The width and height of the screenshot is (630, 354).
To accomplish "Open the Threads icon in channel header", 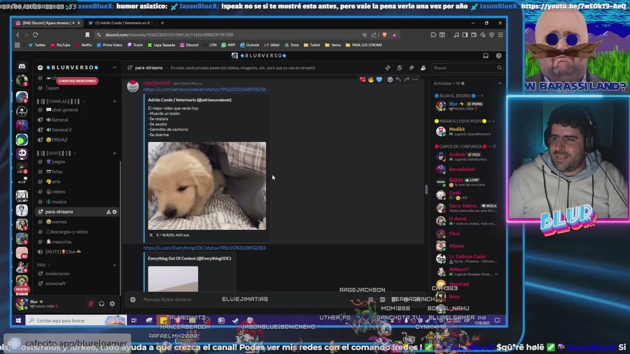I will tap(388, 68).
